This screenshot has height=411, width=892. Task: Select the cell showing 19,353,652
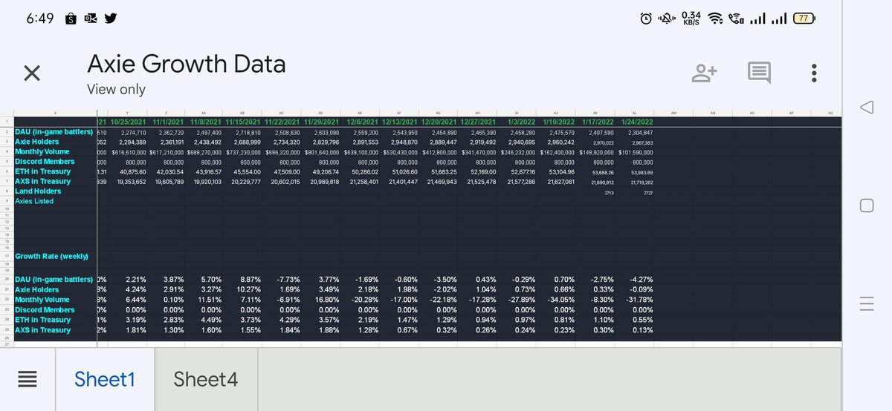pos(127,181)
